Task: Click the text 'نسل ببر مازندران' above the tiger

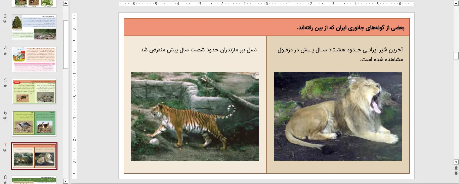Action: tap(238, 50)
